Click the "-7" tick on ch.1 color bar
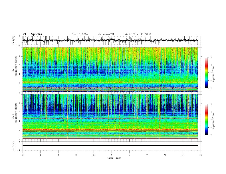The height and width of the screenshot is (174, 226). tap(210, 88)
